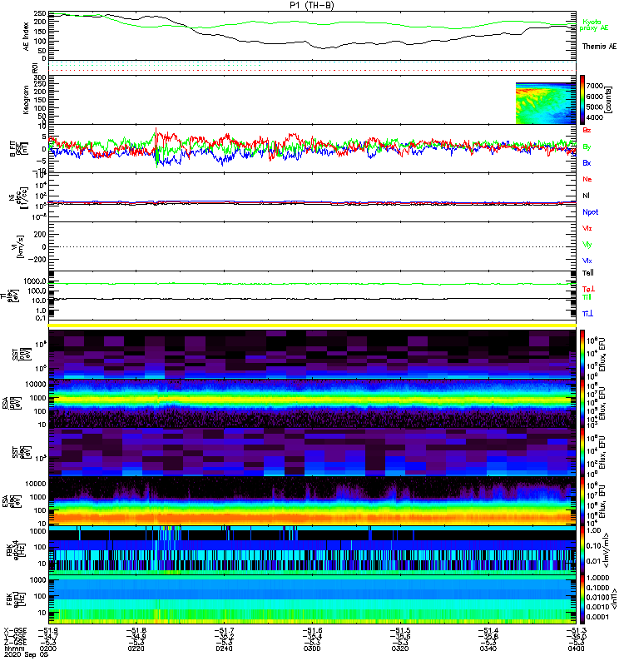Click the X-GSE value -51.6
This screenshot has width=624, height=666.
tap(312, 631)
